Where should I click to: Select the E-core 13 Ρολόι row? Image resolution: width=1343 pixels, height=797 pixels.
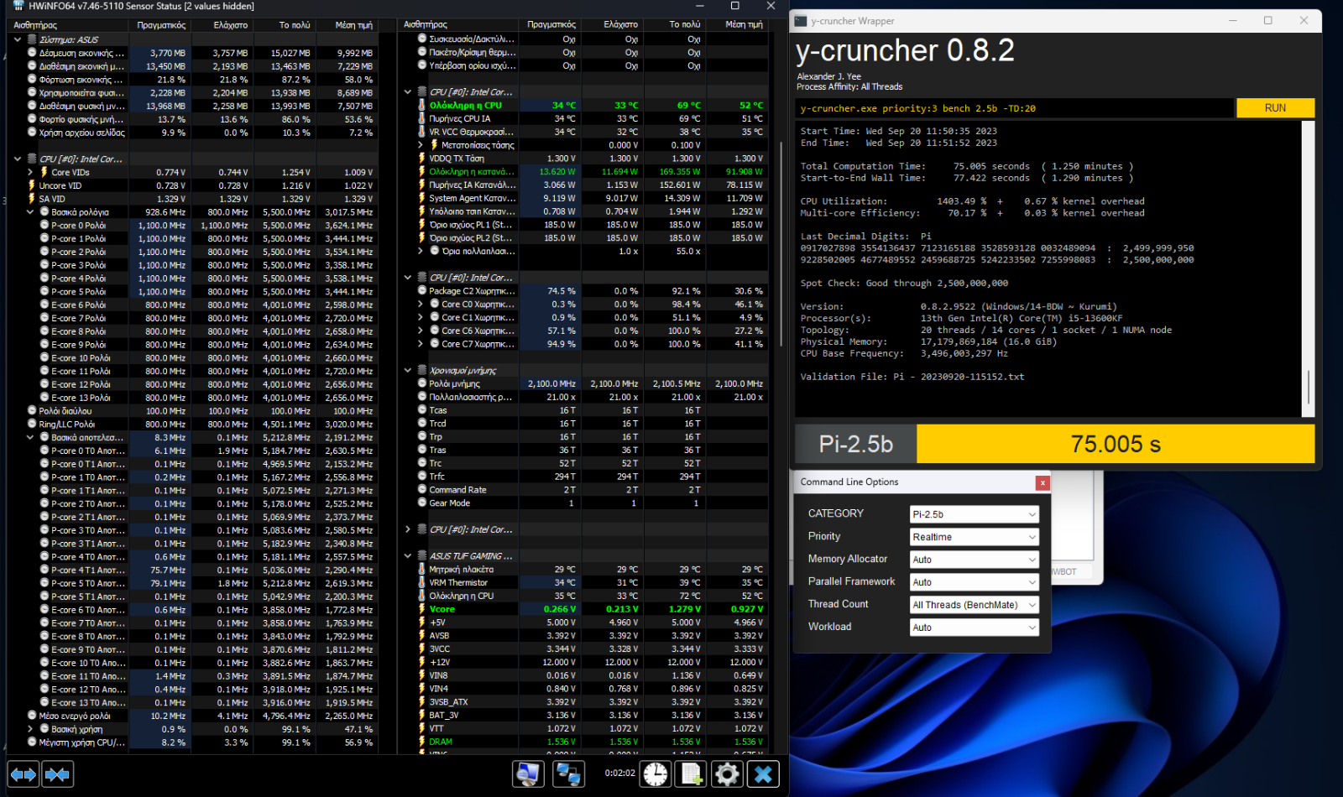click(x=193, y=398)
